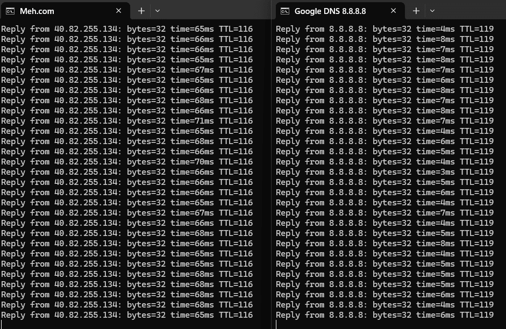Expand the profile dropdown in Meh.com window
The image size is (506, 329).
158,11
